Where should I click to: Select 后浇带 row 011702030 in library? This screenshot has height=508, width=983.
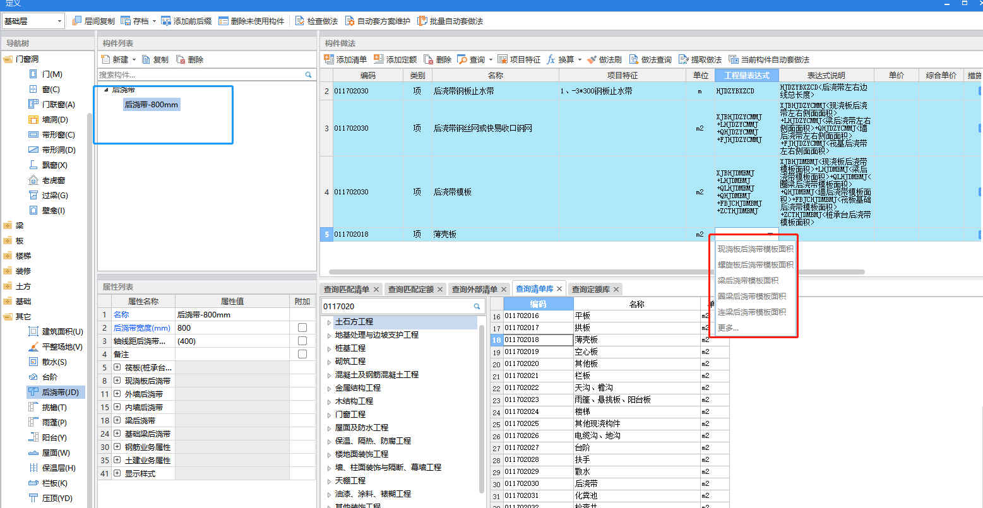point(610,483)
